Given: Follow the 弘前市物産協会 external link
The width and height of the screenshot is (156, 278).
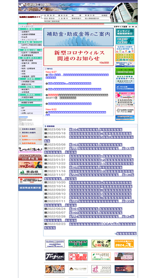Looking at the screenshot, I should click(30, 143).
